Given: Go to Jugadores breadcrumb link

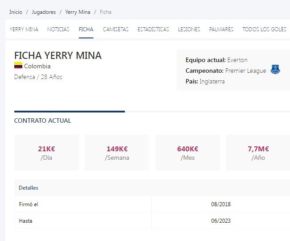Looking at the screenshot, I should (44, 12).
